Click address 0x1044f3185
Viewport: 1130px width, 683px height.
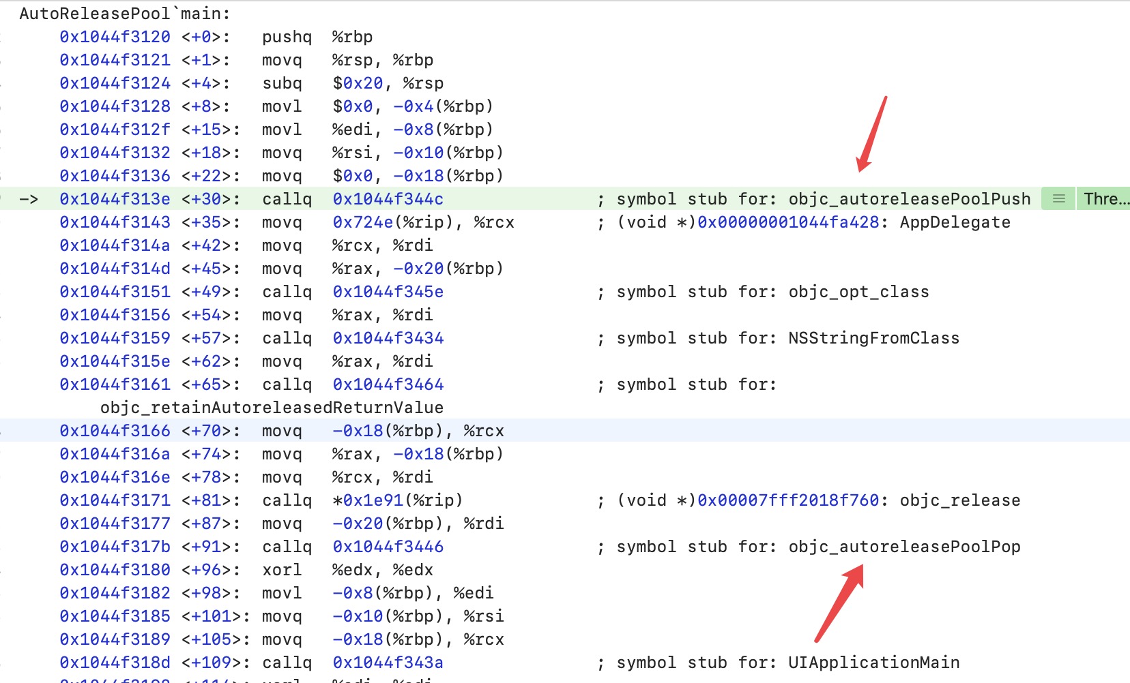(x=115, y=616)
